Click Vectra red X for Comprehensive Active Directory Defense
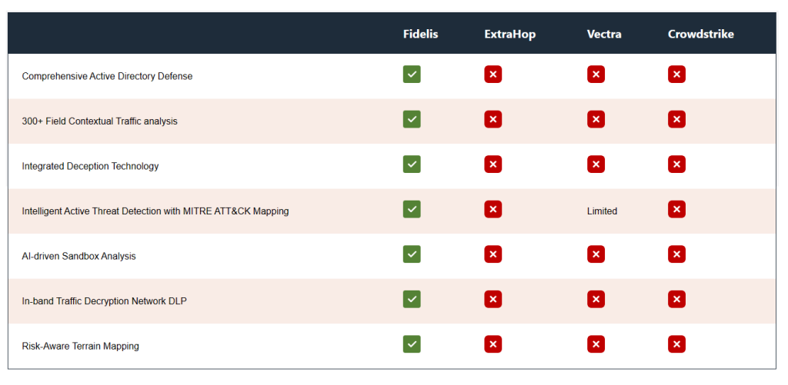788x385 pixels. click(596, 75)
